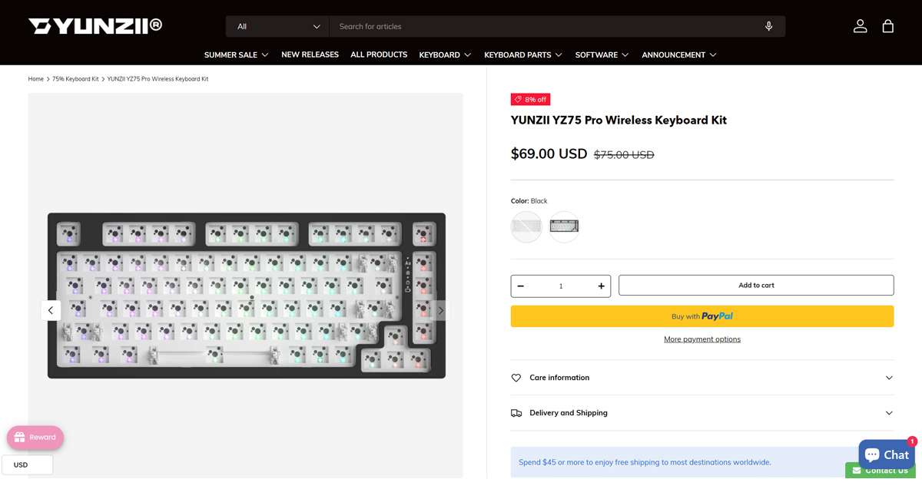
Task: Increase quantity with the plus button
Action: pos(601,286)
